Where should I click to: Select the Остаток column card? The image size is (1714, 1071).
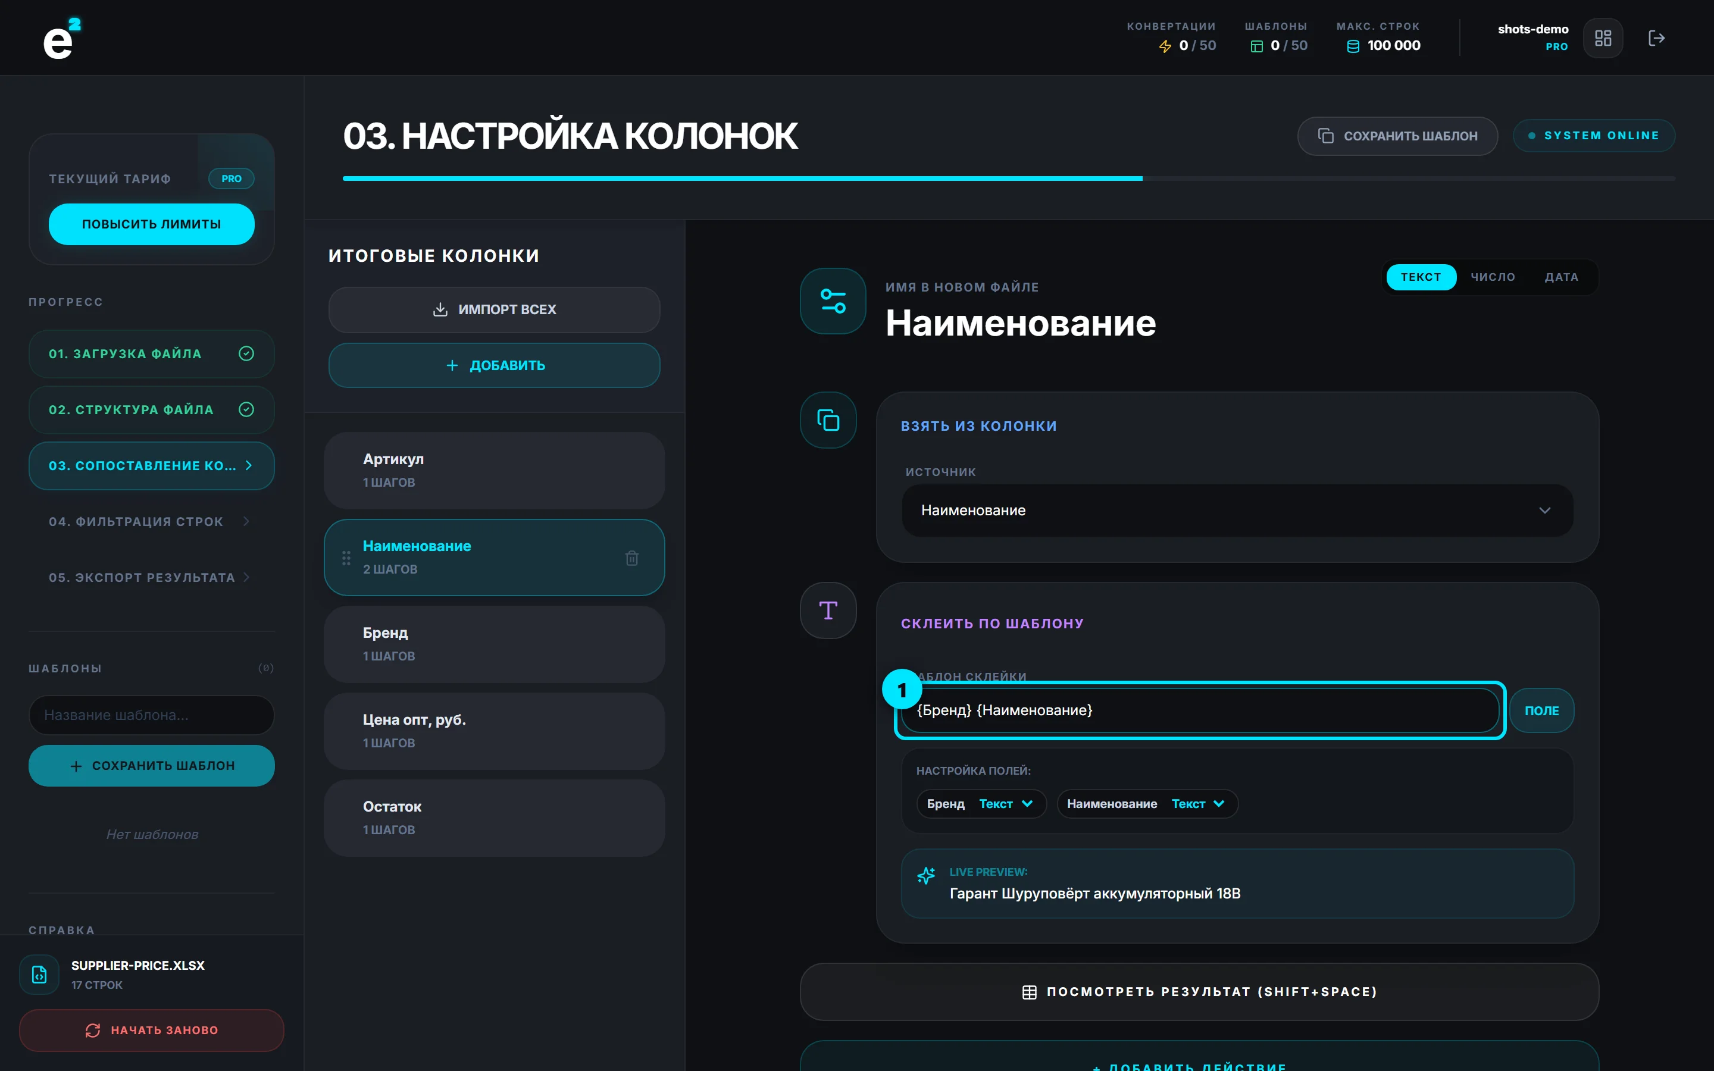[495, 818]
